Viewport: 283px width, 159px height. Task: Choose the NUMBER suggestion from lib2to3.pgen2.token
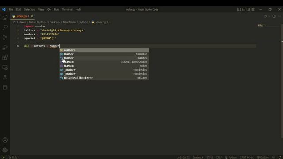[x=104, y=62]
